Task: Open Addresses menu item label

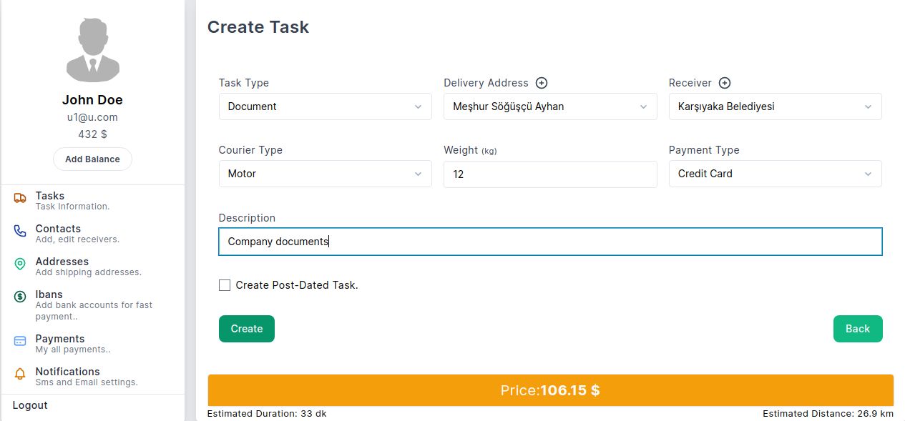Action: pos(62,262)
